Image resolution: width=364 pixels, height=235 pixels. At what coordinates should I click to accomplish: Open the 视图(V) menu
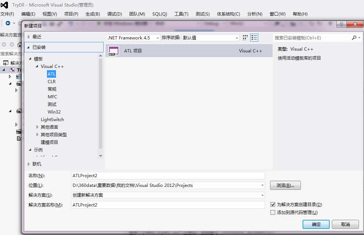[50, 14]
